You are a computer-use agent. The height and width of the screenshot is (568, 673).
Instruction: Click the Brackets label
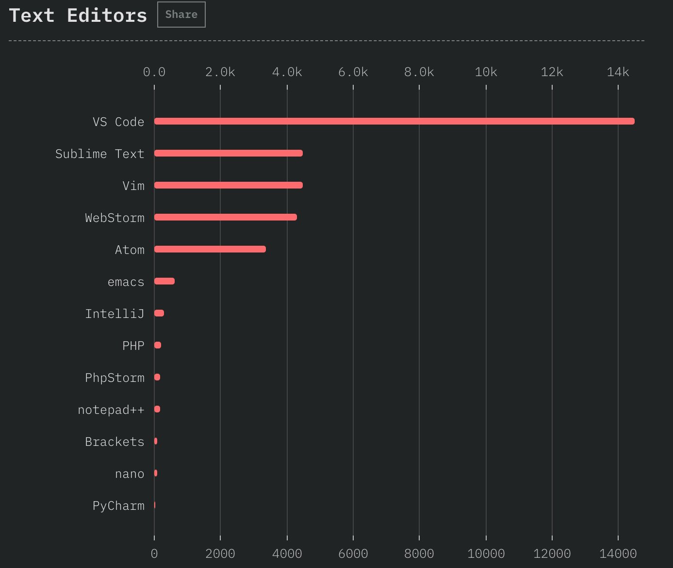pyautogui.click(x=115, y=442)
